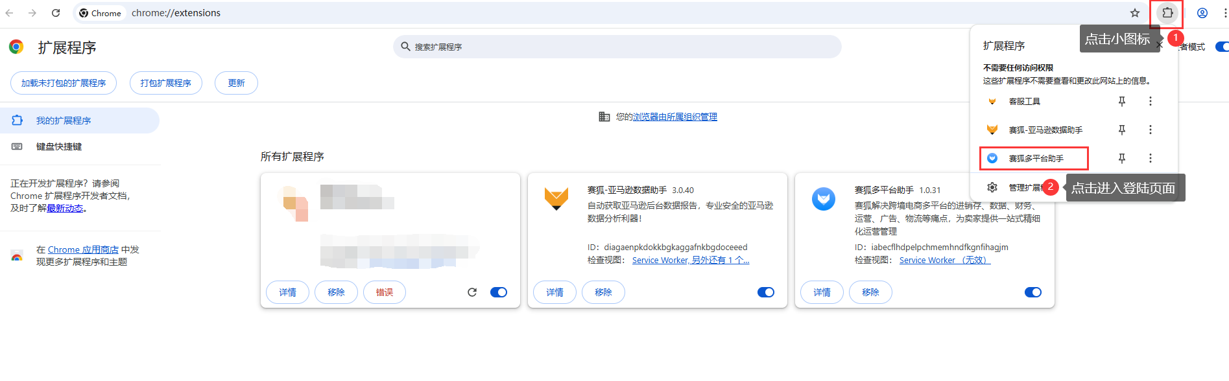Image resolution: width=1229 pixels, height=381 pixels.
Task: Disable 赛狐多平台助手 card toggle
Action: click(x=1033, y=292)
